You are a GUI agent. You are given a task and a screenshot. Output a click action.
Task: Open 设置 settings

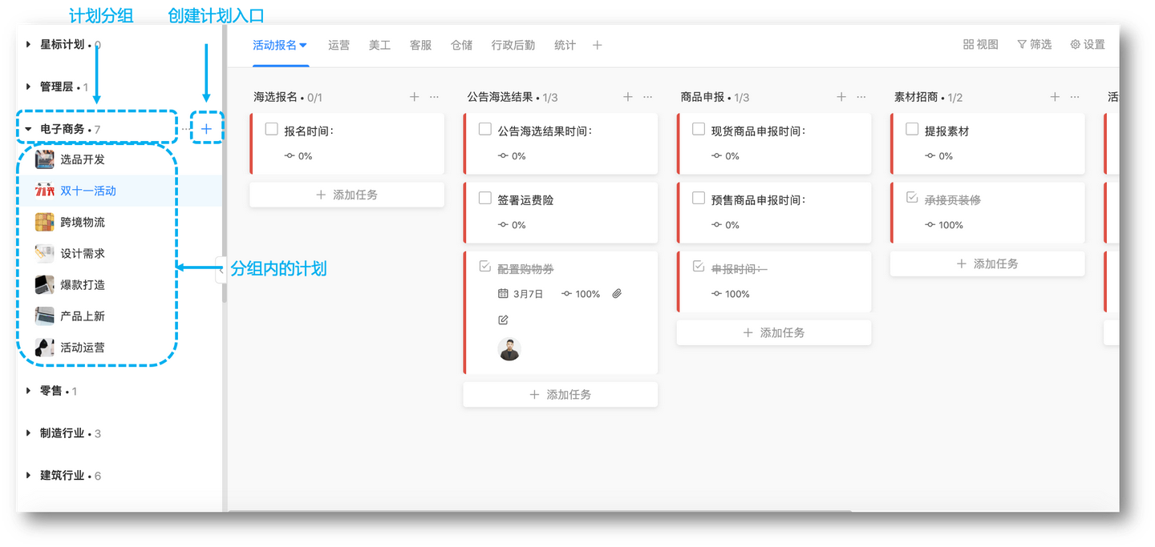1088,45
